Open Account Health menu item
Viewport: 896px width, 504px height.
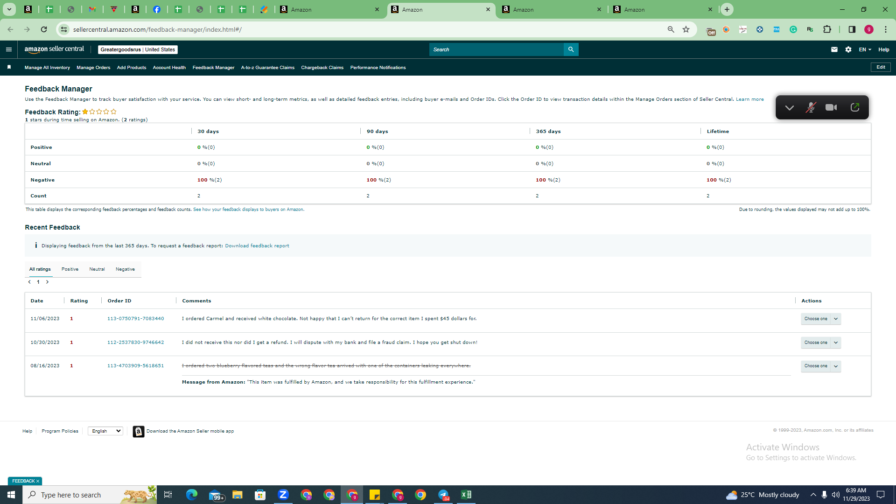[169, 68]
